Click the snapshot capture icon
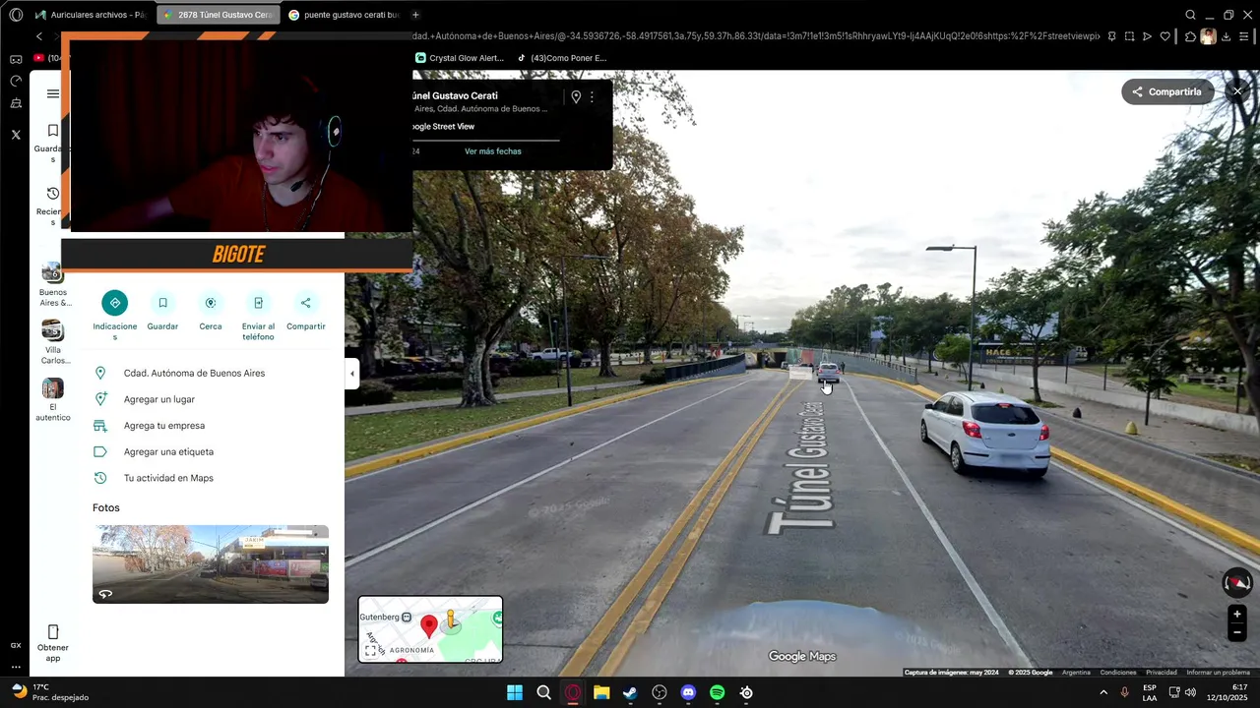Screen dimensions: 1260x708 pos(1129,36)
